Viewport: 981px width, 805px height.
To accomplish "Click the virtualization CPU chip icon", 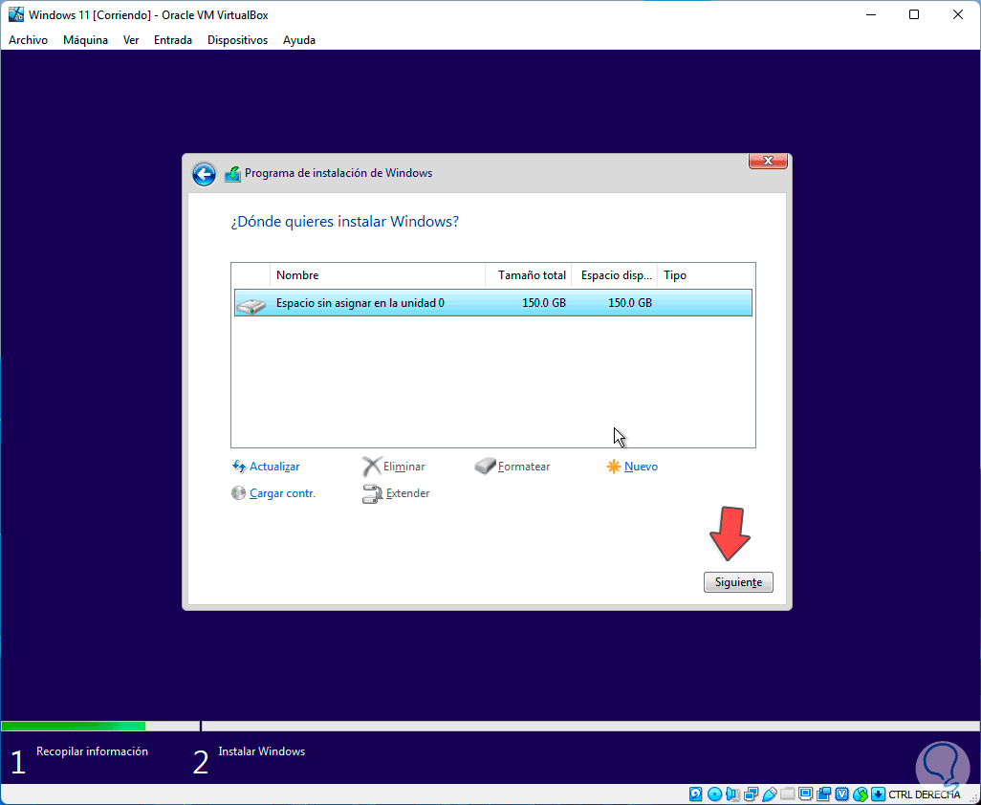I will [842, 794].
